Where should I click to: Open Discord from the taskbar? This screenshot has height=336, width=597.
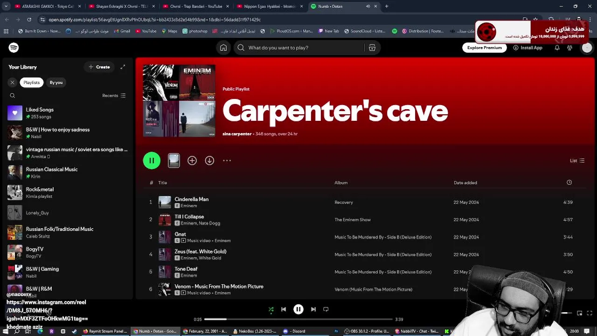click(295, 331)
